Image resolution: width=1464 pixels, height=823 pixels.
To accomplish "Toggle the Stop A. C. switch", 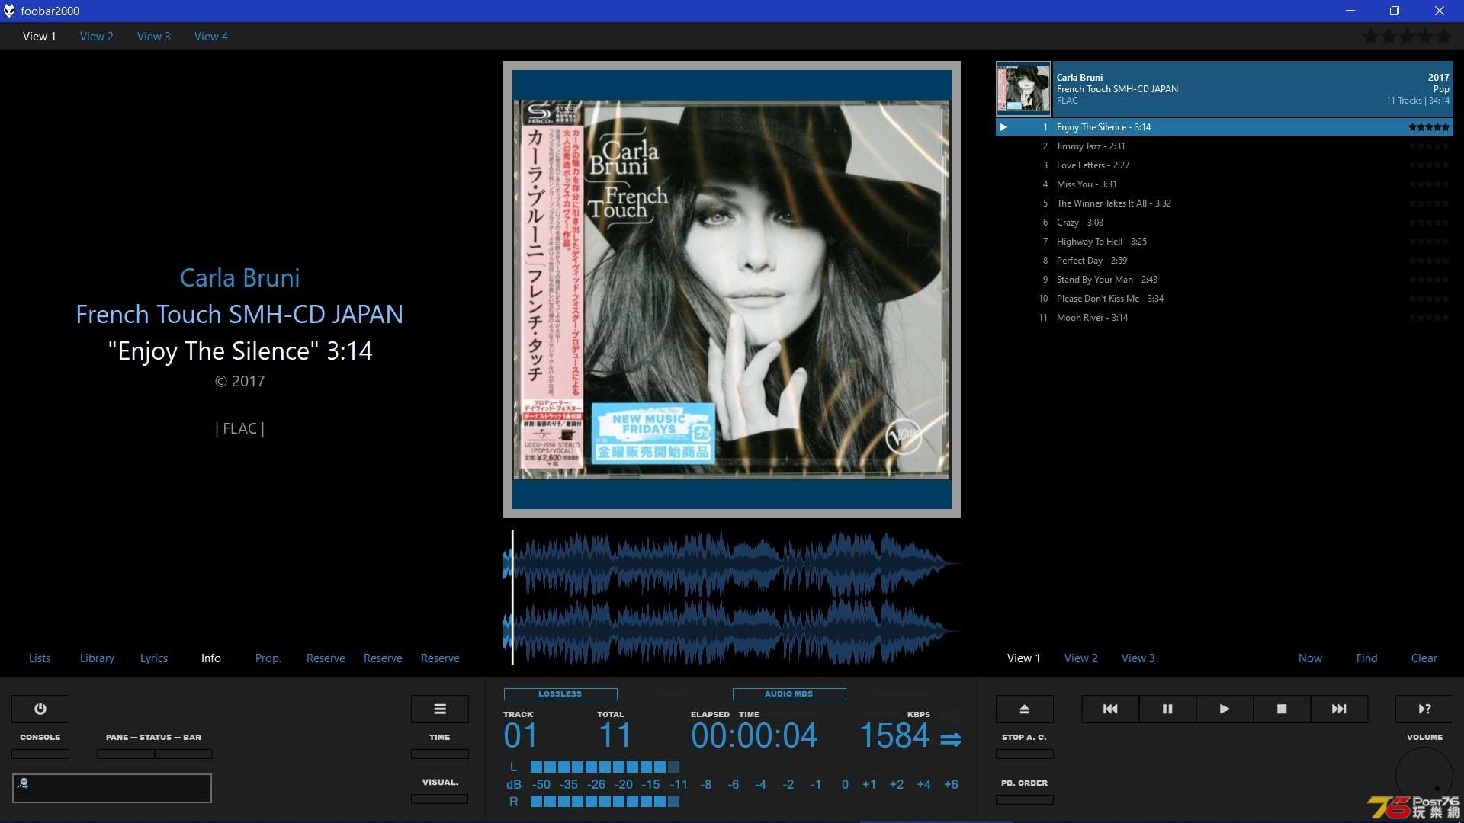I will [1025, 754].
